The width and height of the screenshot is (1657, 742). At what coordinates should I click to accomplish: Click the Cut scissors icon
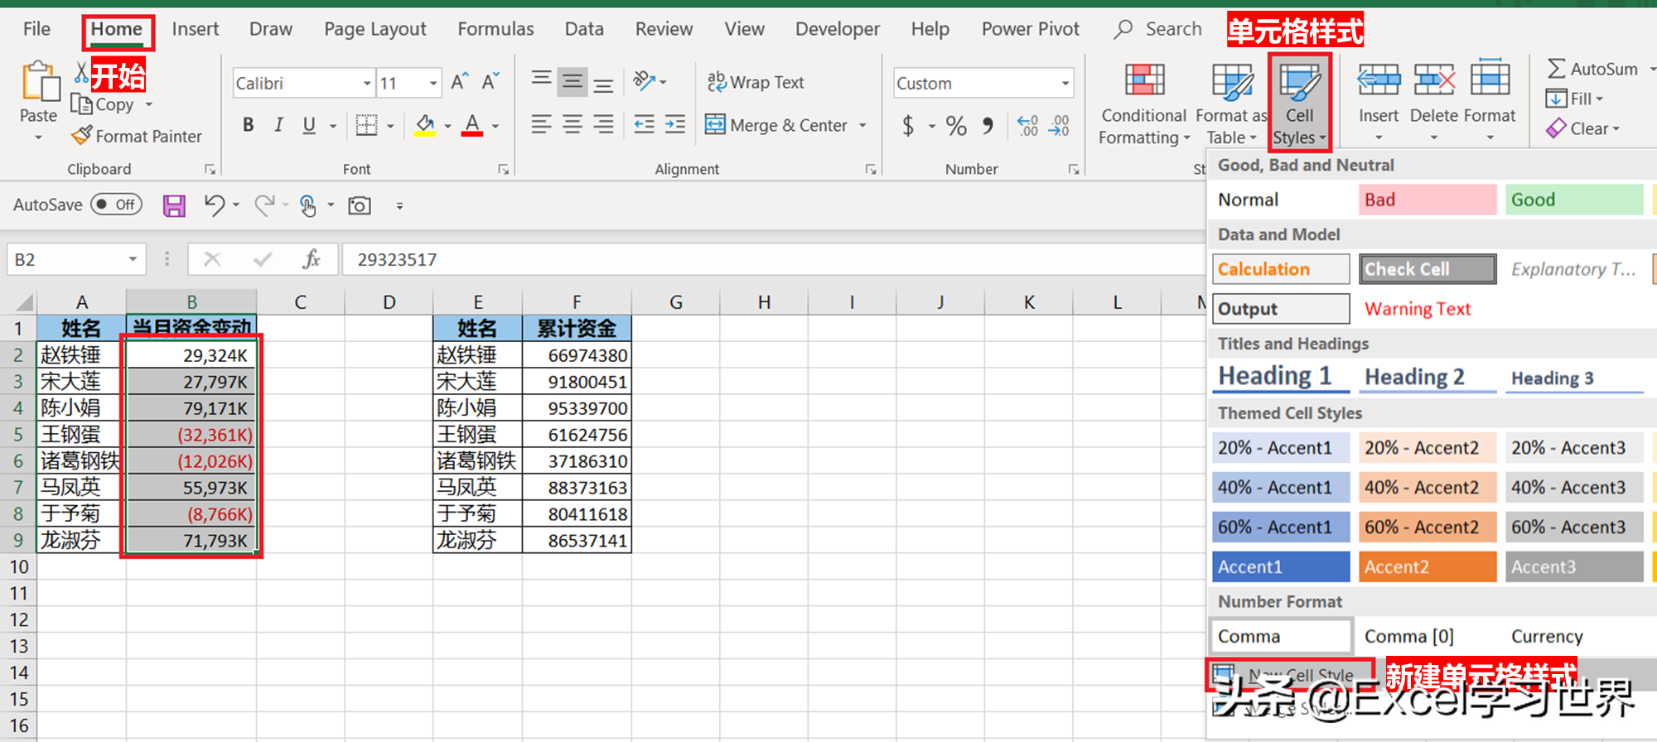click(x=81, y=73)
